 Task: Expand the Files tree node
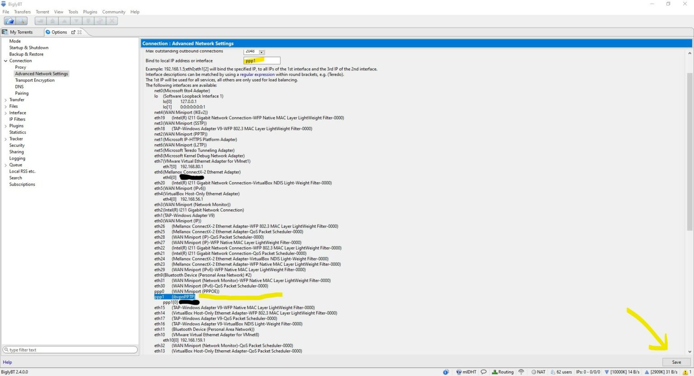5,106
